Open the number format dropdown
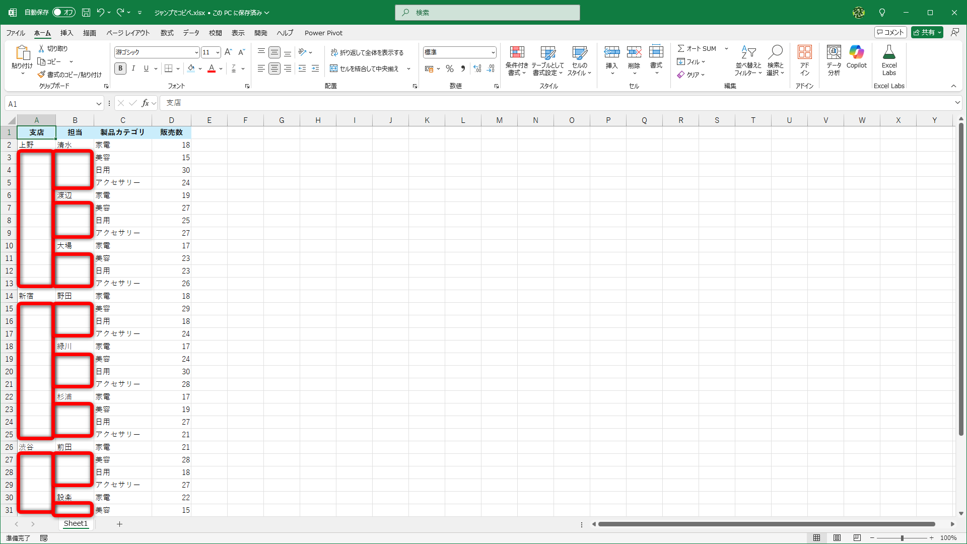The height and width of the screenshot is (544, 967). [x=493, y=52]
